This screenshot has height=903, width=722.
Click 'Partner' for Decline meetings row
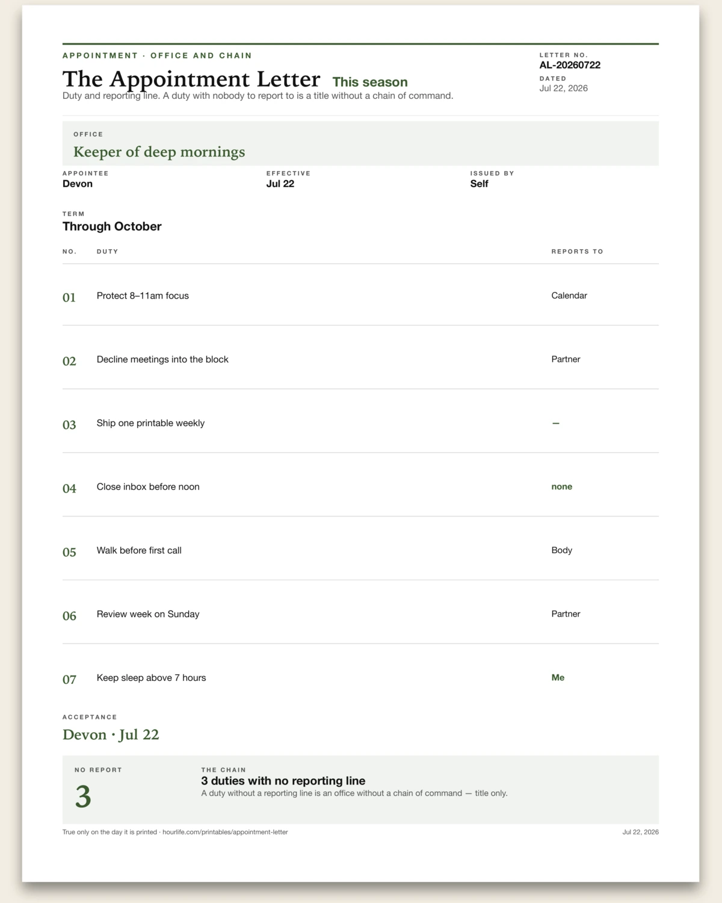pos(566,359)
